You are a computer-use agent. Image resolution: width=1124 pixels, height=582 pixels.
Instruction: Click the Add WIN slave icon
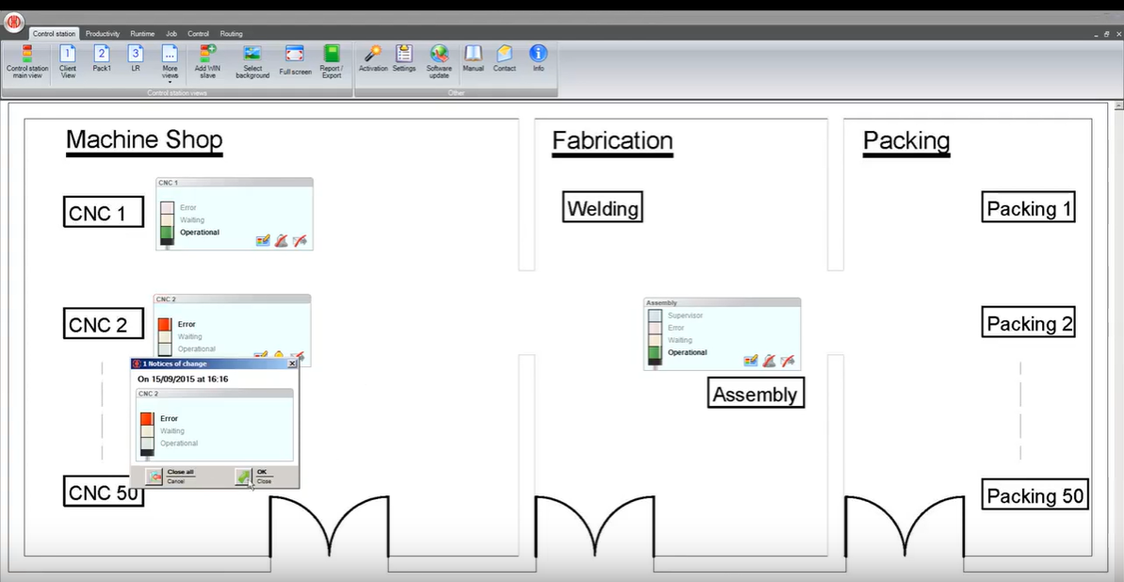click(206, 61)
